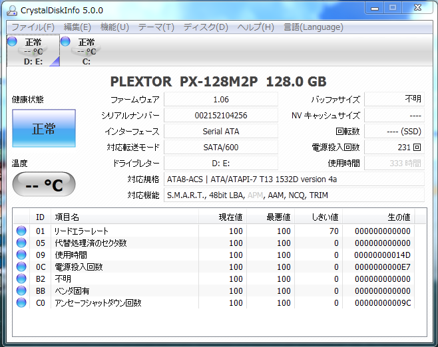Click raw value 0000000000E7
The width and height of the screenshot is (438, 347).
click(382, 267)
